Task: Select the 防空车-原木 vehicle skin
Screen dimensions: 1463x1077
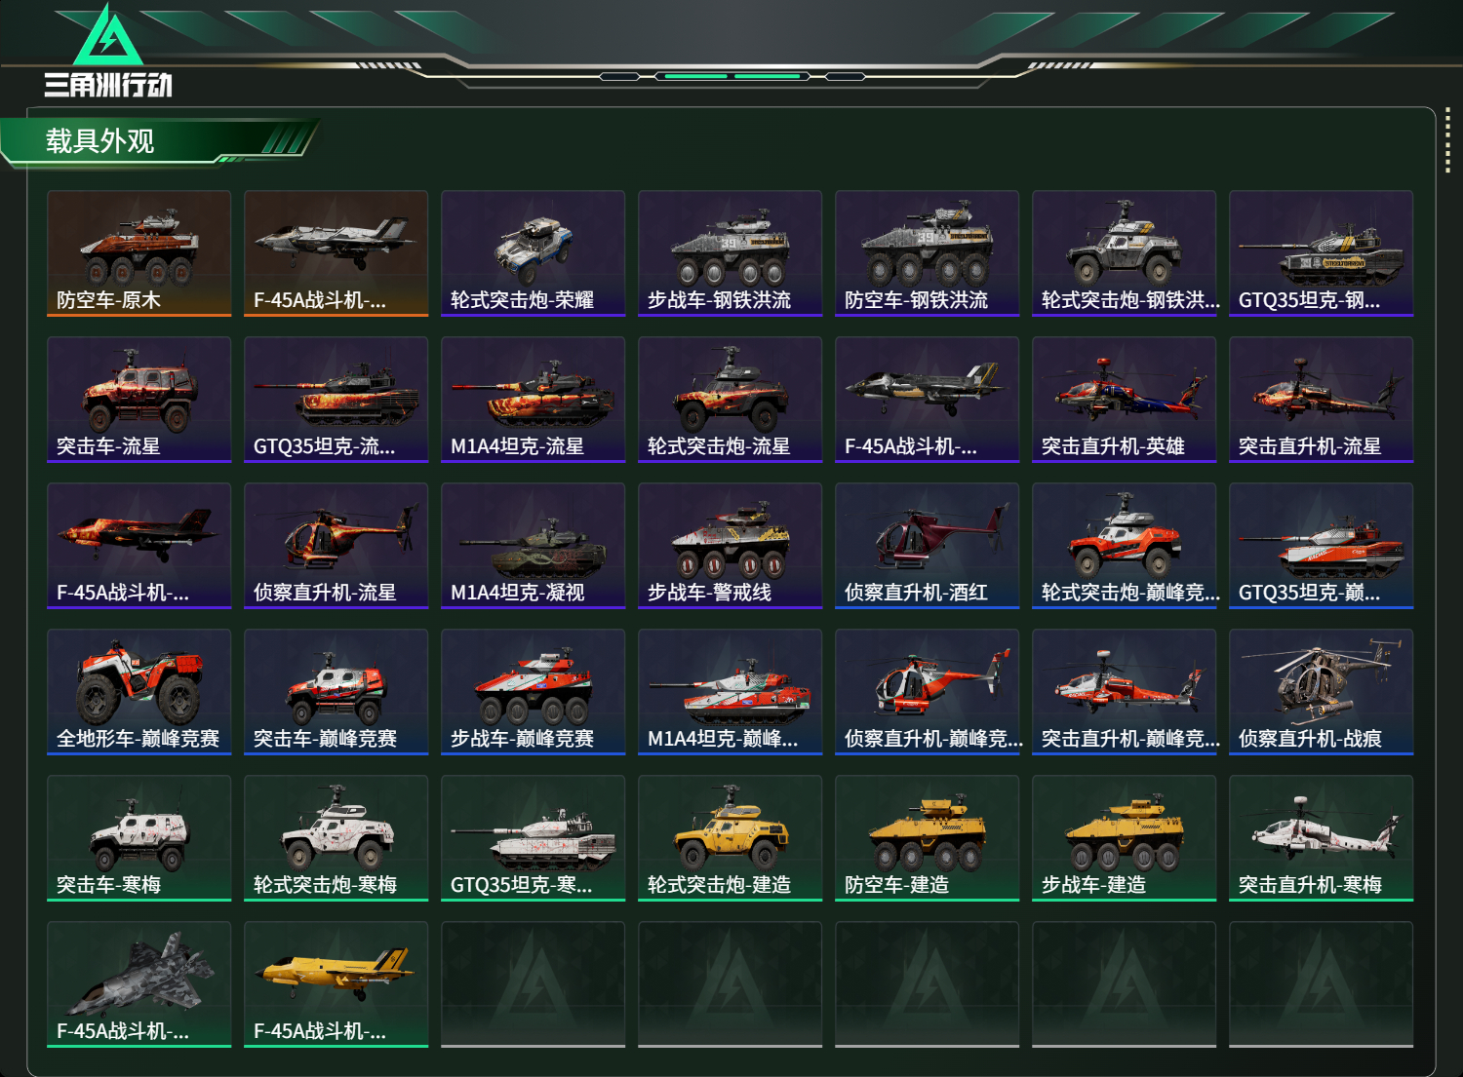Action: click(139, 253)
